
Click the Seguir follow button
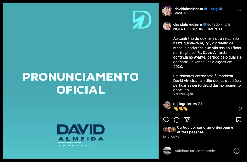[216, 9]
